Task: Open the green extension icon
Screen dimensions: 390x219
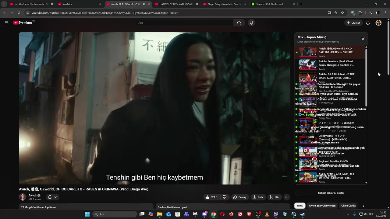Action: pyautogui.click(x=353, y=13)
